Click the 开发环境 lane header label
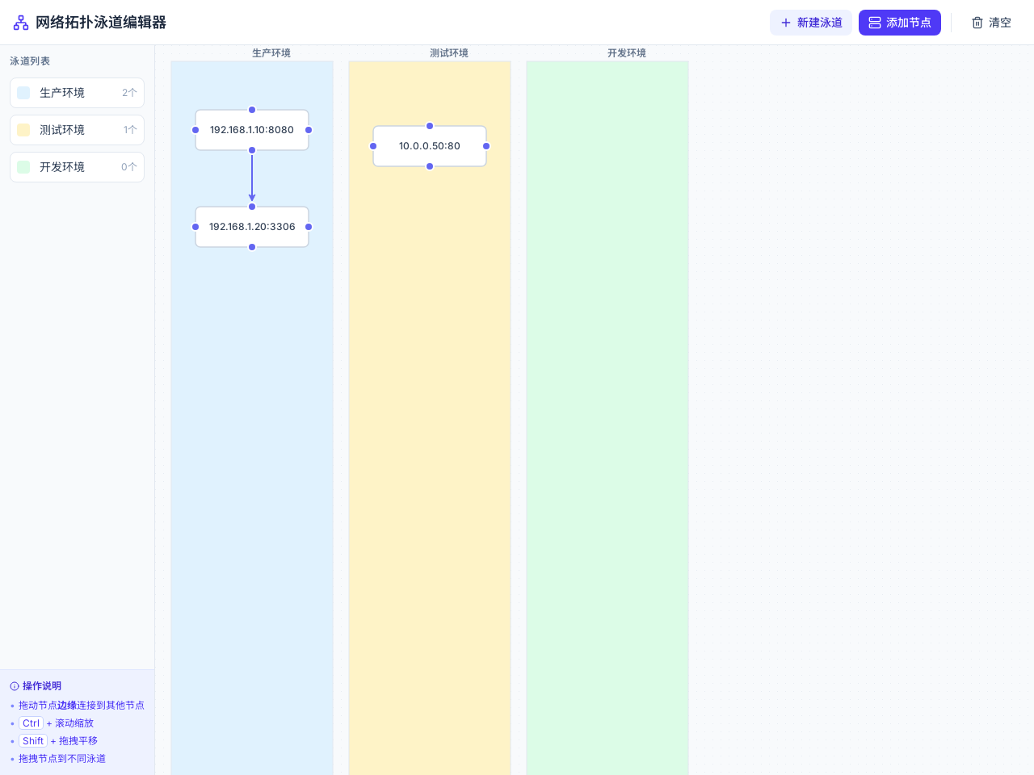 pyautogui.click(x=627, y=53)
